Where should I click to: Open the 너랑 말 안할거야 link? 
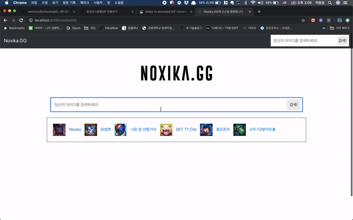tap(143, 129)
